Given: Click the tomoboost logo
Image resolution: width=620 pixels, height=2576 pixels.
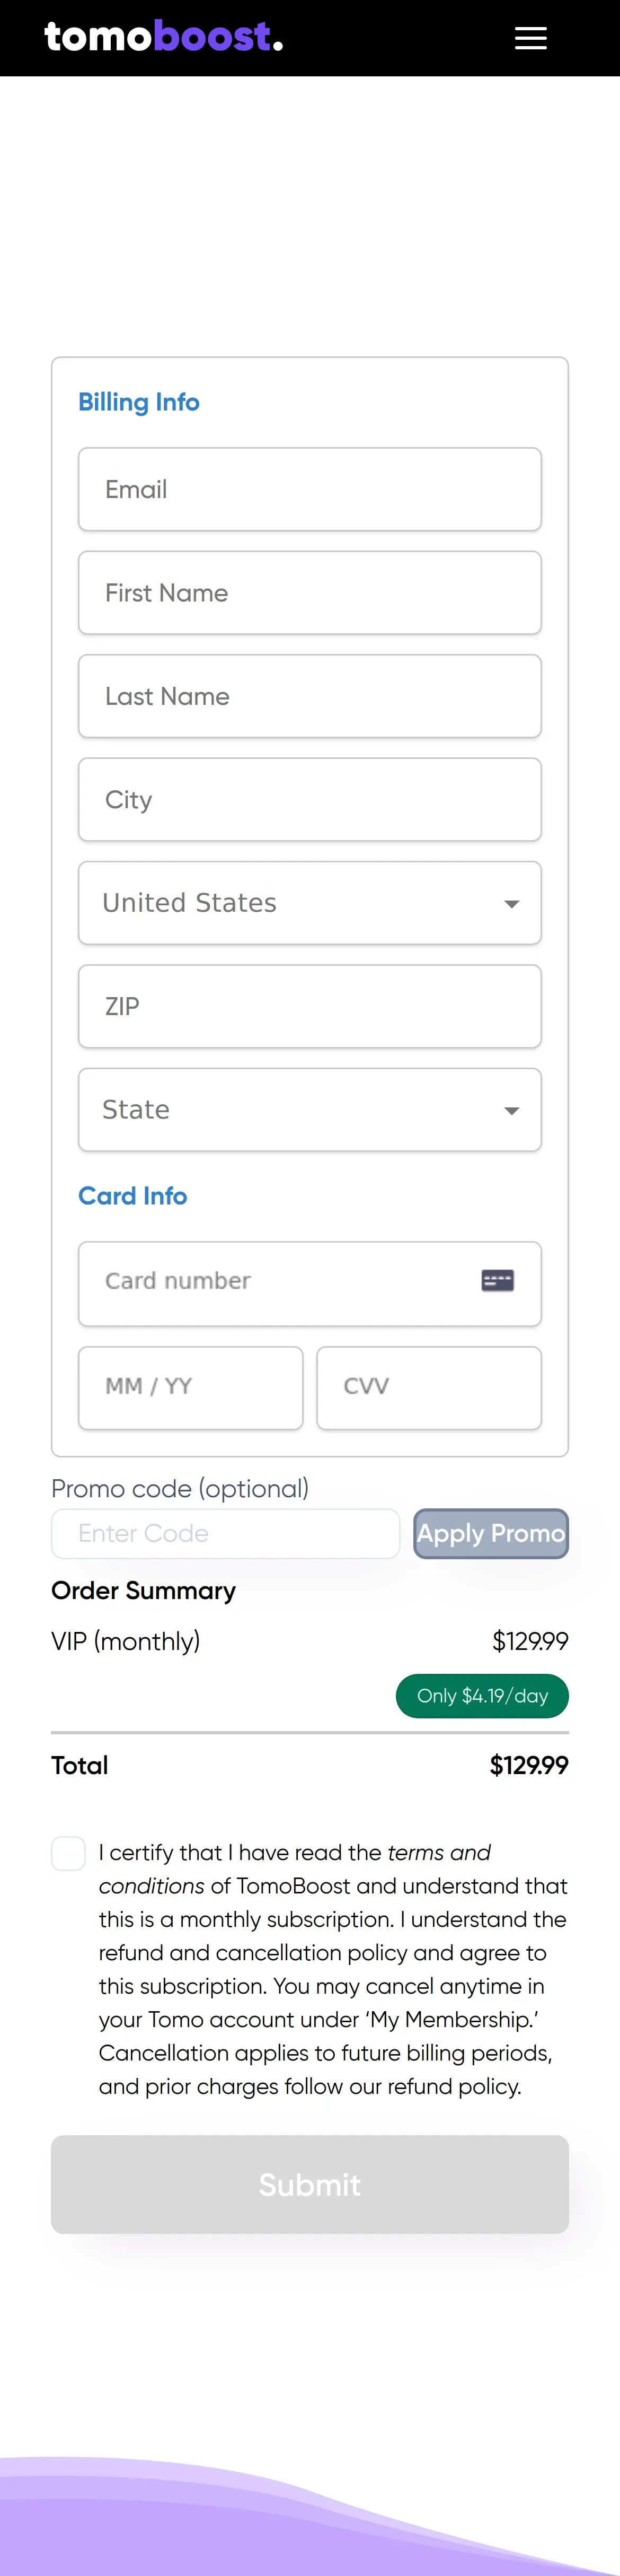Looking at the screenshot, I should tap(164, 37).
